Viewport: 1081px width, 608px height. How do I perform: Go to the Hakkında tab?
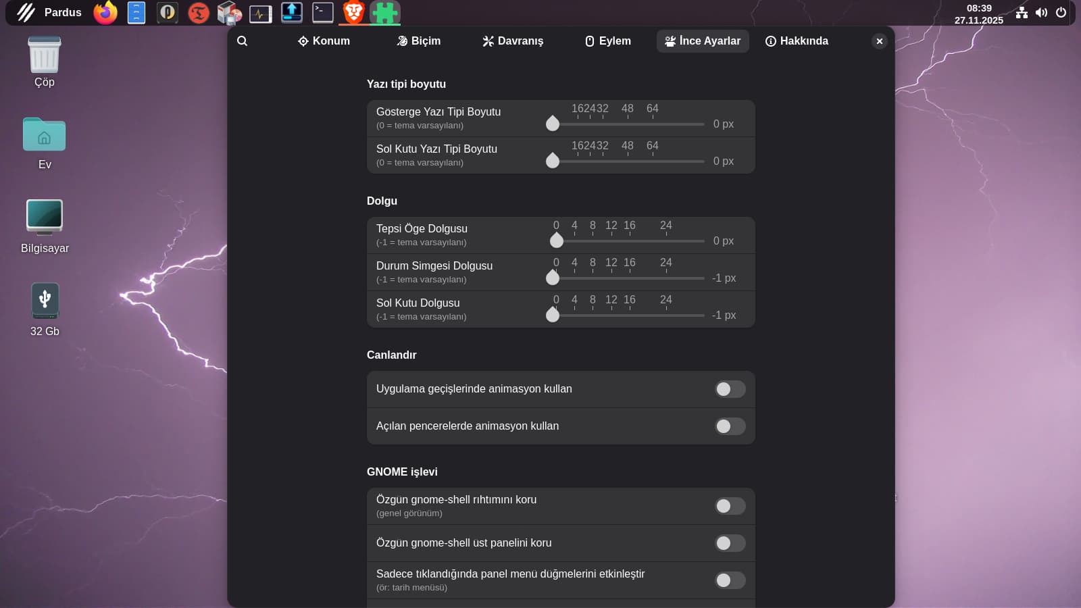click(x=797, y=41)
